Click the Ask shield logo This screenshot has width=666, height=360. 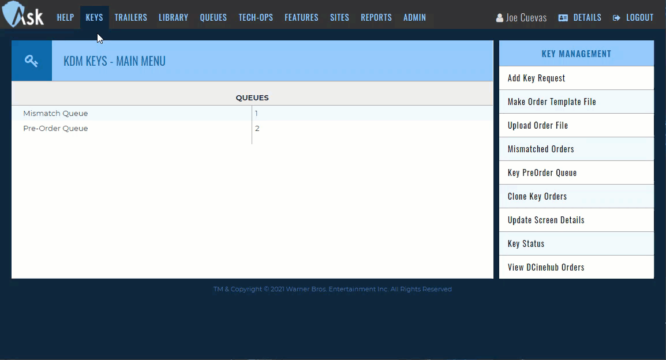coord(23,15)
